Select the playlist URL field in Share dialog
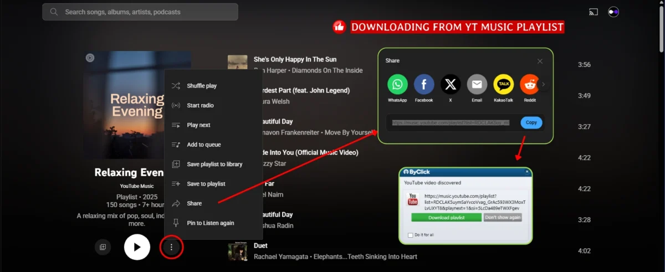The width and height of the screenshot is (665, 272). tap(450, 122)
